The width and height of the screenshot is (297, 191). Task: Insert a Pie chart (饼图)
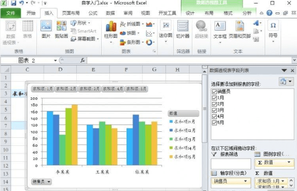click(130, 33)
